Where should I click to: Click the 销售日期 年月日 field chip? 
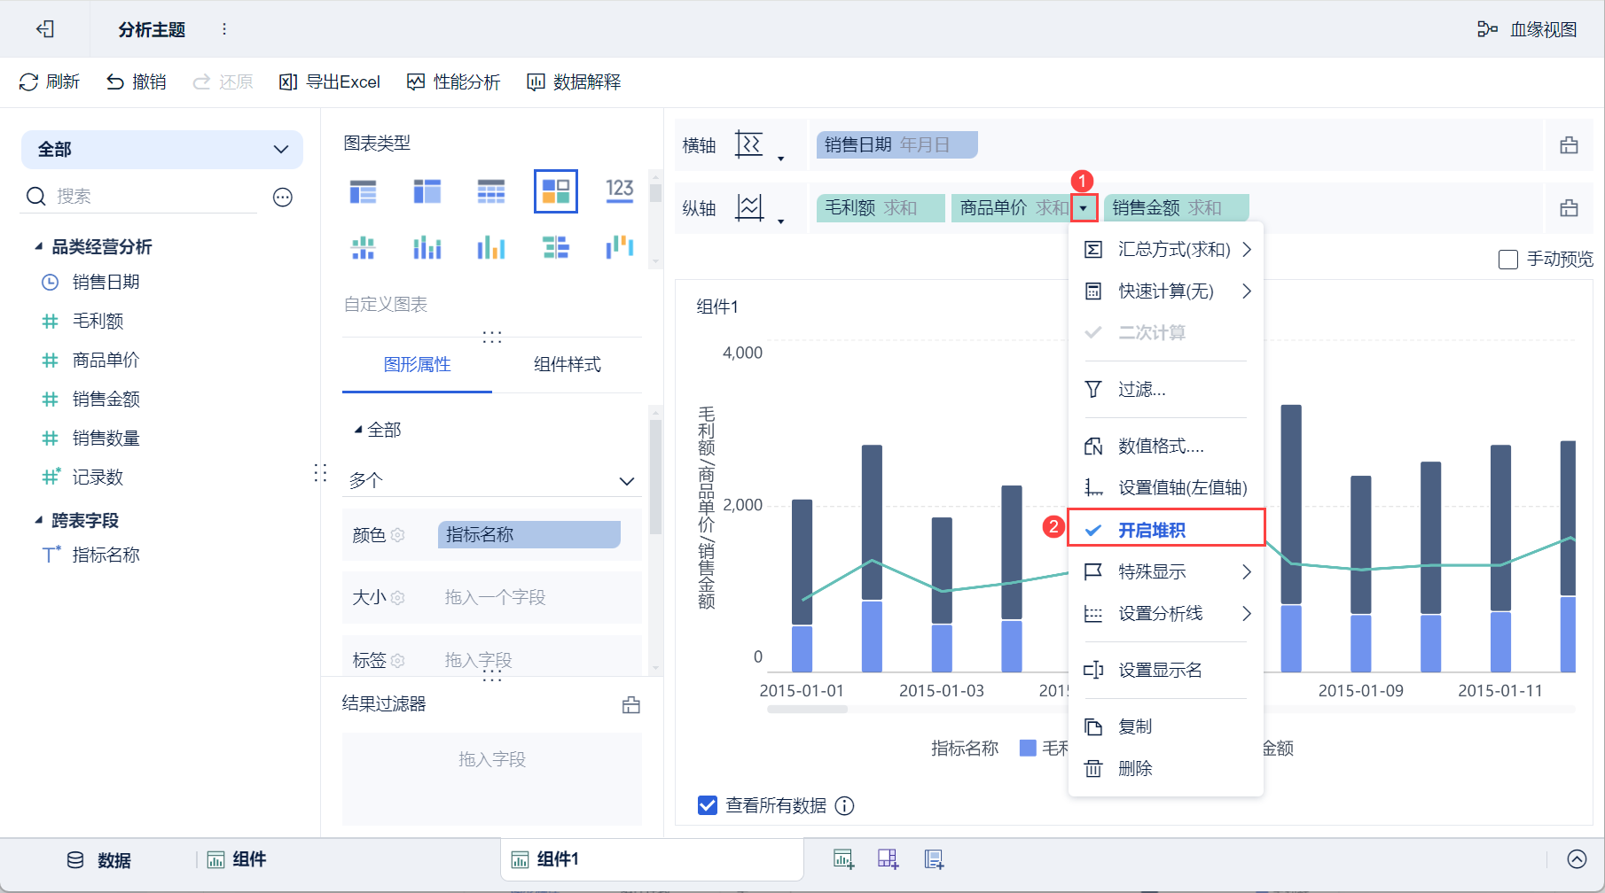coord(896,144)
